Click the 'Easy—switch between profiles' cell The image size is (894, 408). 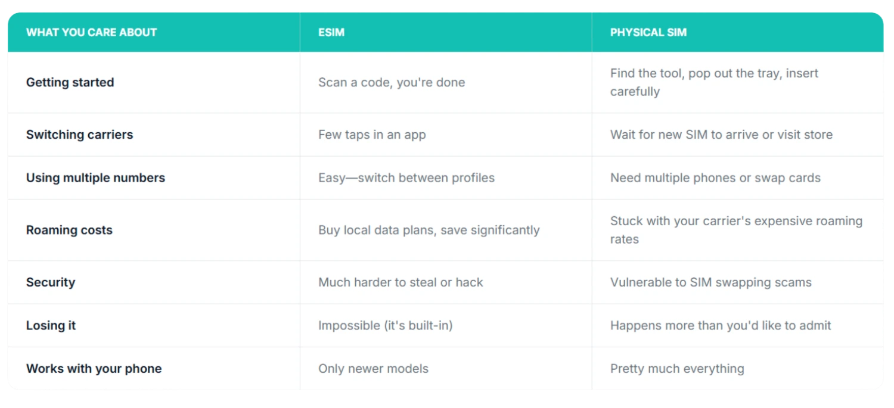click(x=406, y=177)
